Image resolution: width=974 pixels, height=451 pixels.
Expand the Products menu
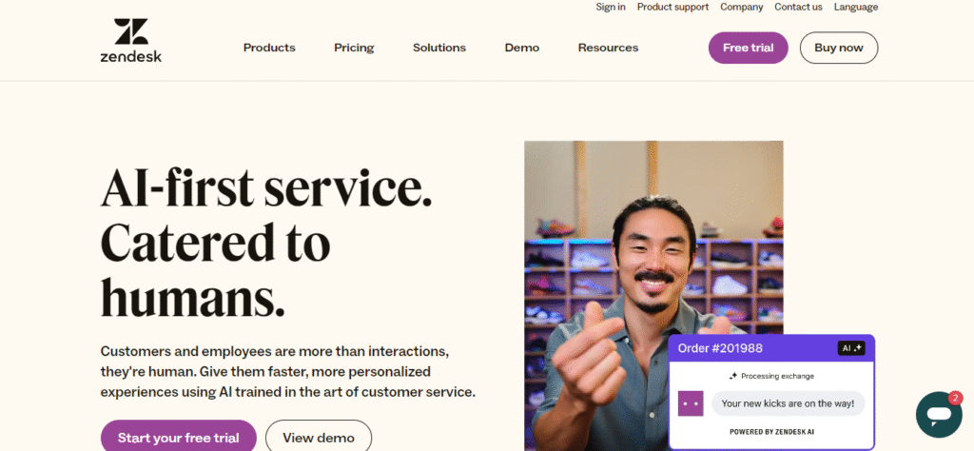point(269,48)
